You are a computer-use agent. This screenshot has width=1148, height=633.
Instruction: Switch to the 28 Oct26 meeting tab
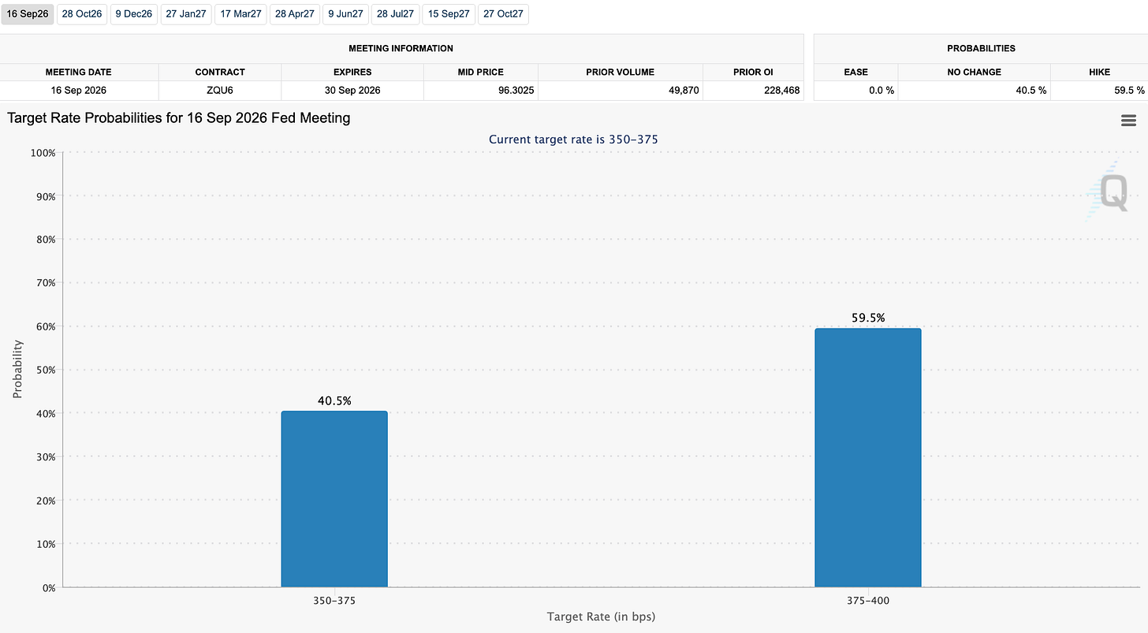82,14
